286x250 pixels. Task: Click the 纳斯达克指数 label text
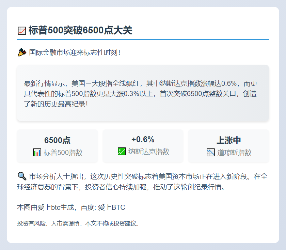pyautogui.click(x=148, y=152)
